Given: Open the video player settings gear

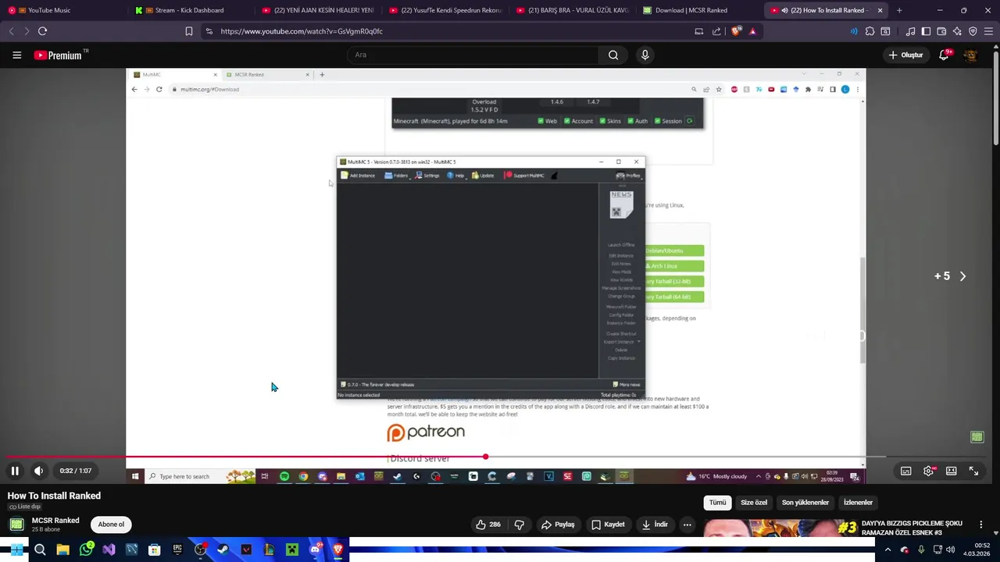Looking at the screenshot, I should [x=928, y=471].
